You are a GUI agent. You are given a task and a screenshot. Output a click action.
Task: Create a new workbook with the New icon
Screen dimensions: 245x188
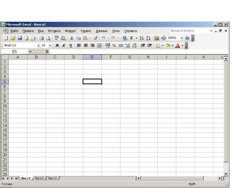(x=6, y=38)
